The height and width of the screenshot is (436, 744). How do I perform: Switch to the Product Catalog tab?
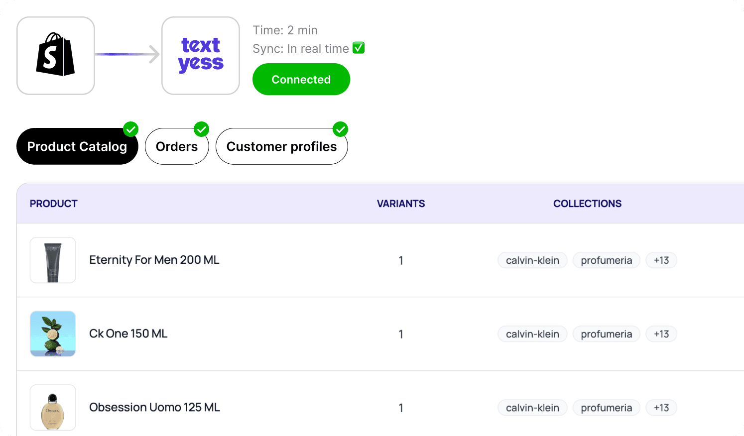tap(77, 147)
